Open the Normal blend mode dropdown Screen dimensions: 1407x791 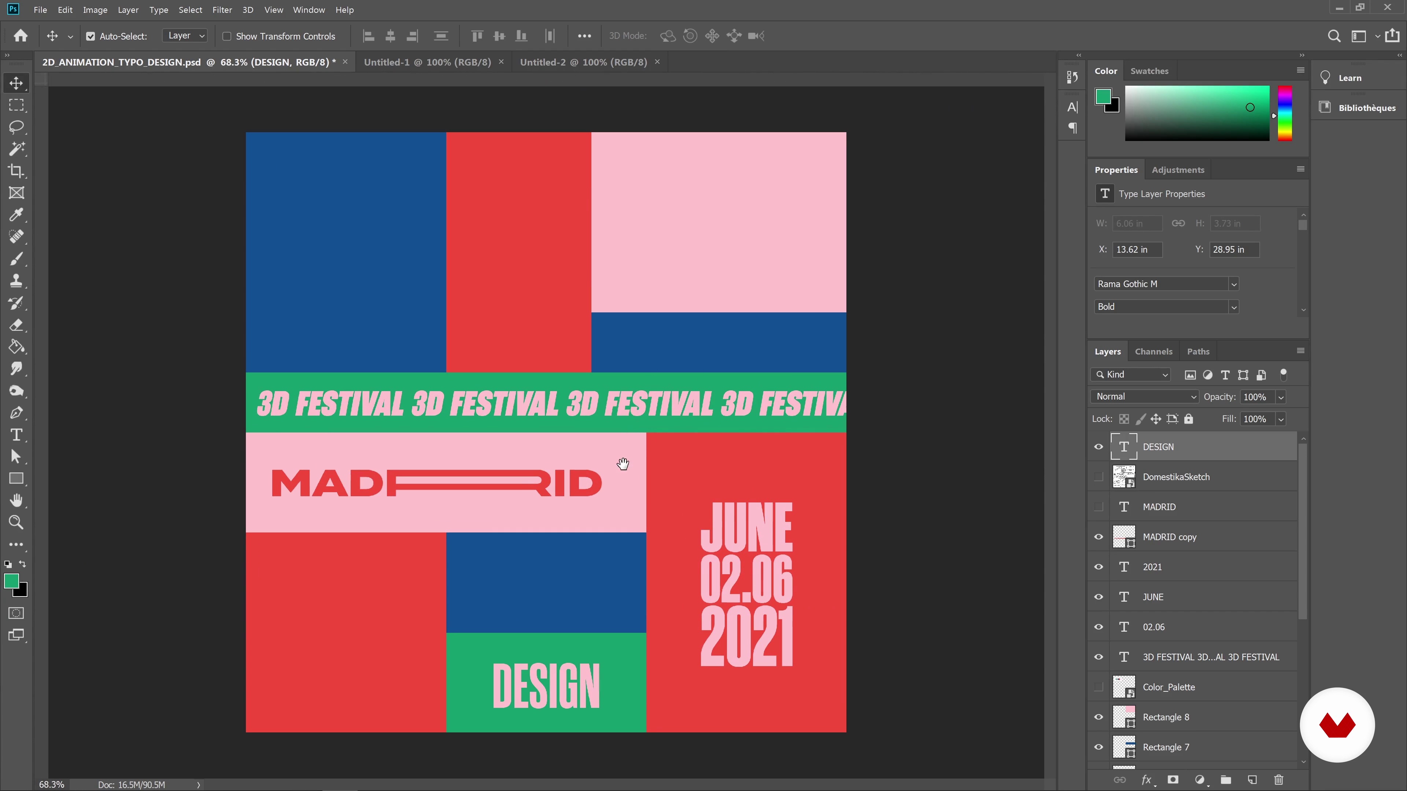coord(1145,397)
